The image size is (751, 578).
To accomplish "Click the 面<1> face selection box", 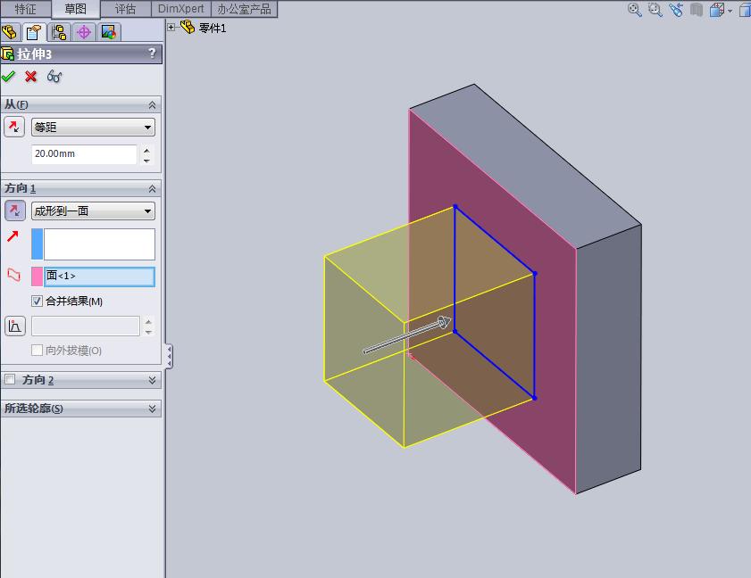I will [x=100, y=277].
